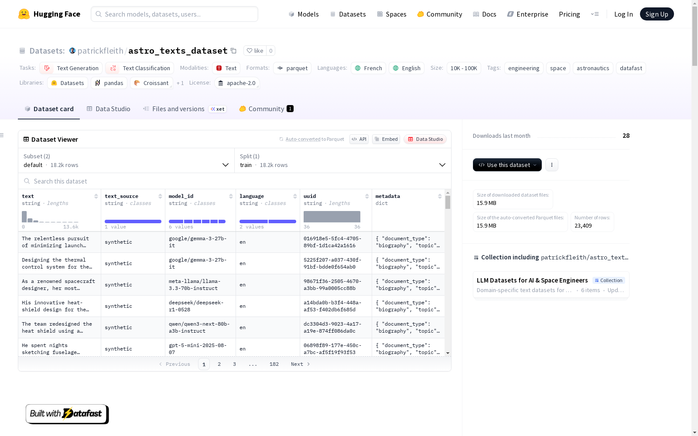Click the Sign Up button
The width and height of the screenshot is (698, 436).
(657, 14)
